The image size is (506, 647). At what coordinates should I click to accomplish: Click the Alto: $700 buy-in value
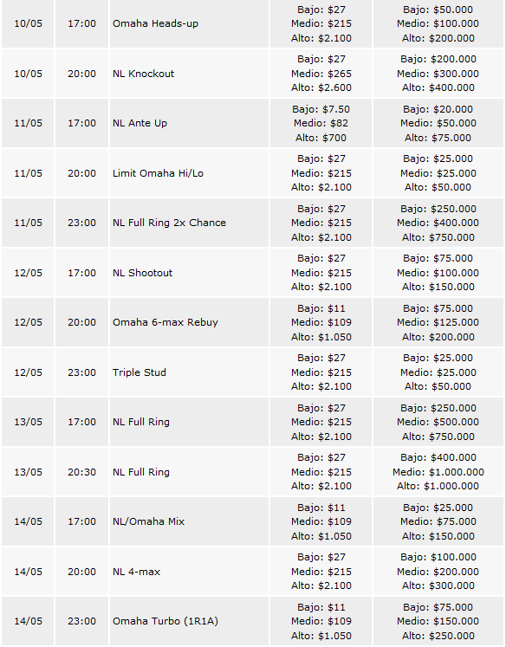(x=321, y=138)
